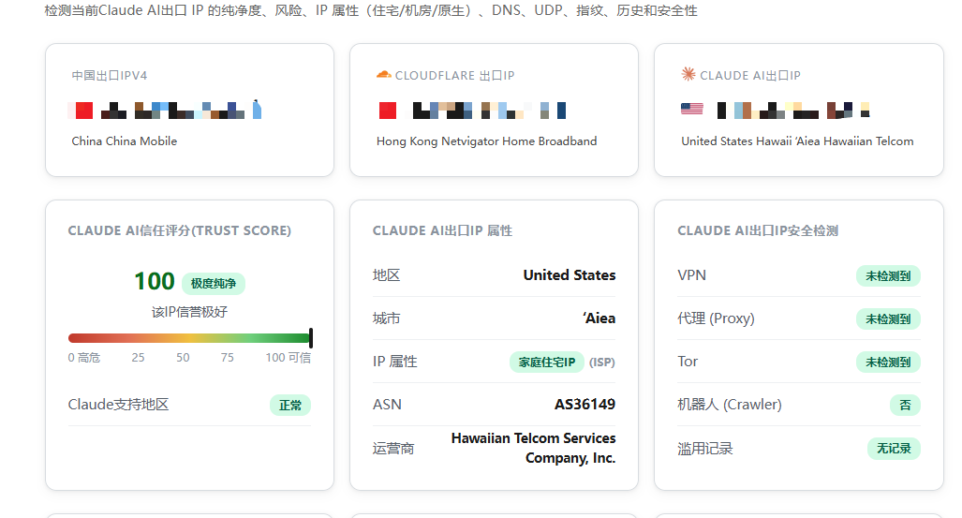Viewport: 962px width, 518px height.
Task: Click the 50 midpoint scale label
Action: [x=183, y=357]
